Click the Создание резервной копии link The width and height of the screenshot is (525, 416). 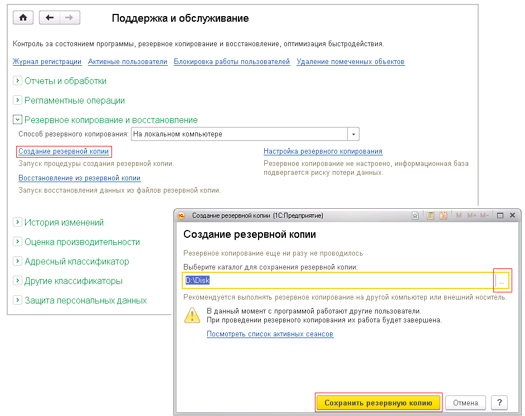coord(64,151)
